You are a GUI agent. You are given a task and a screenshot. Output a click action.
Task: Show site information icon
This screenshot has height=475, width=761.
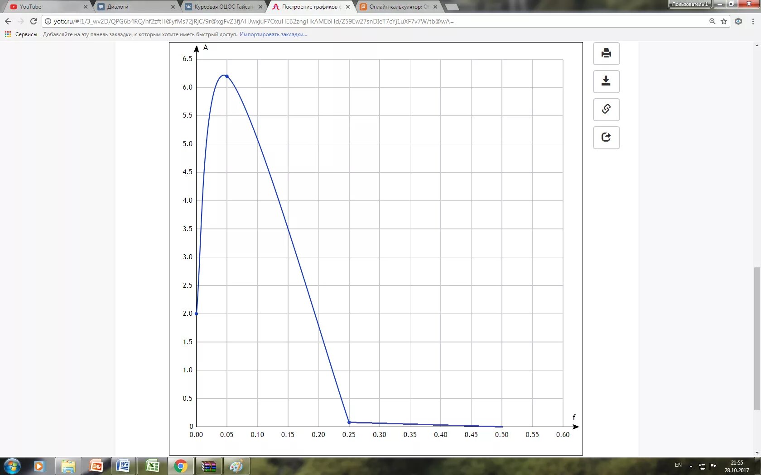pyautogui.click(x=48, y=21)
